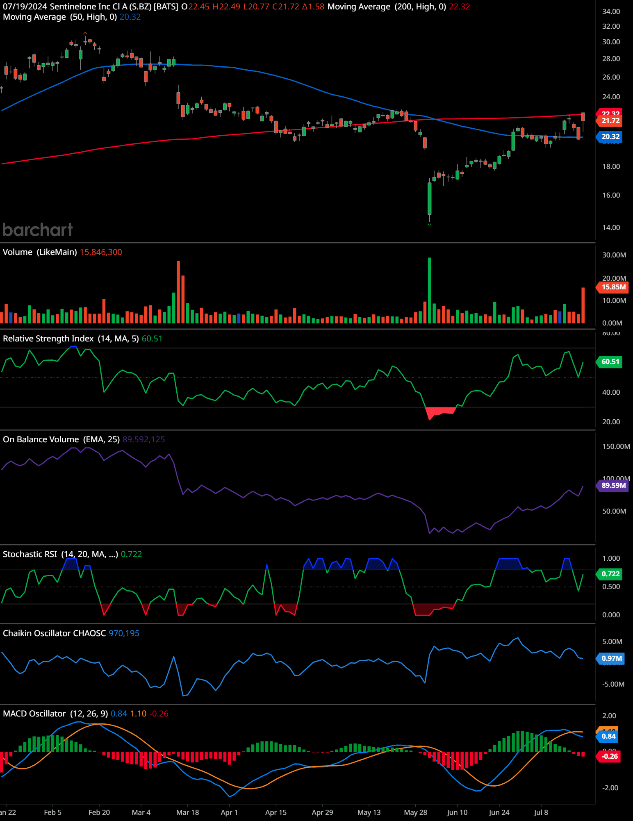
Task: Click the MACD Oscillator (12, 26, 9) title
Action: pyautogui.click(x=55, y=714)
